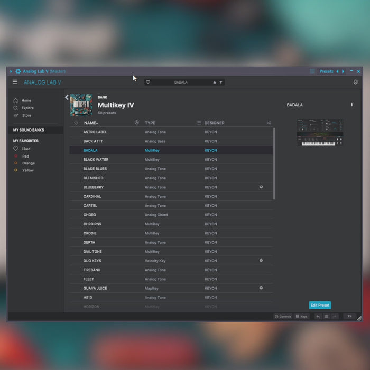Toggle the Keys keyboard panel
Image resolution: width=370 pixels, height=370 pixels.
point(301,316)
